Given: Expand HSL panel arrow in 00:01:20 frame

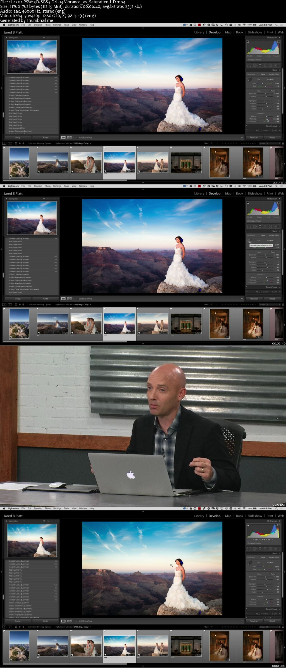Looking at the screenshot, I should (x=280, y=130).
